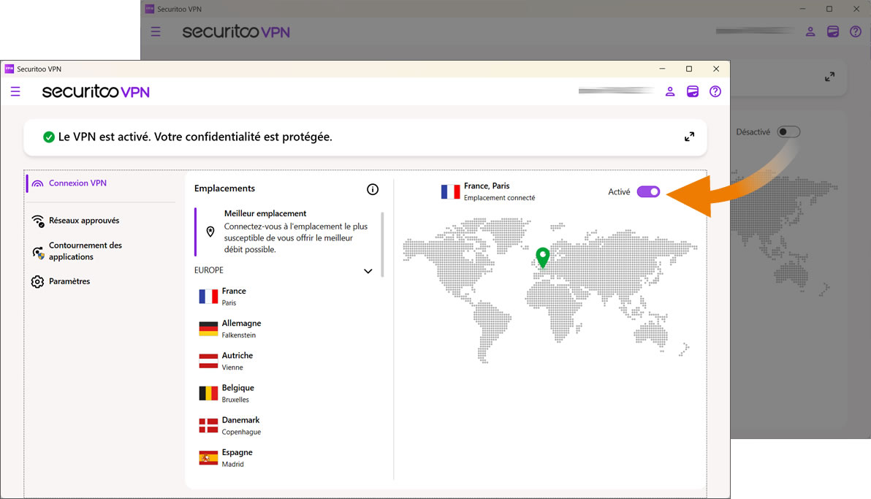Click the Espagne flag icon
This screenshot has height=499, width=871.
click(208, 458)
